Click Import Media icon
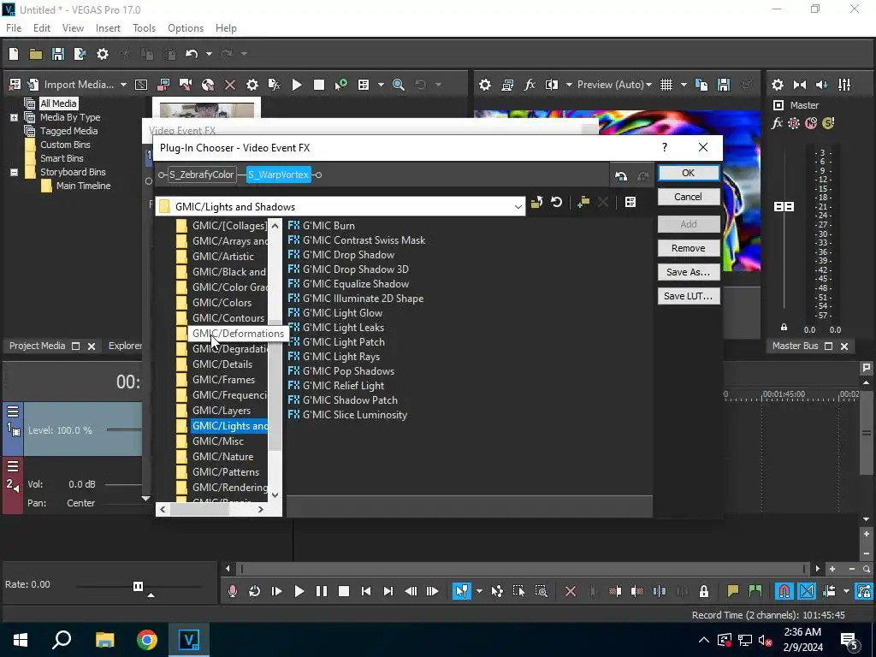 coord(33,85)
